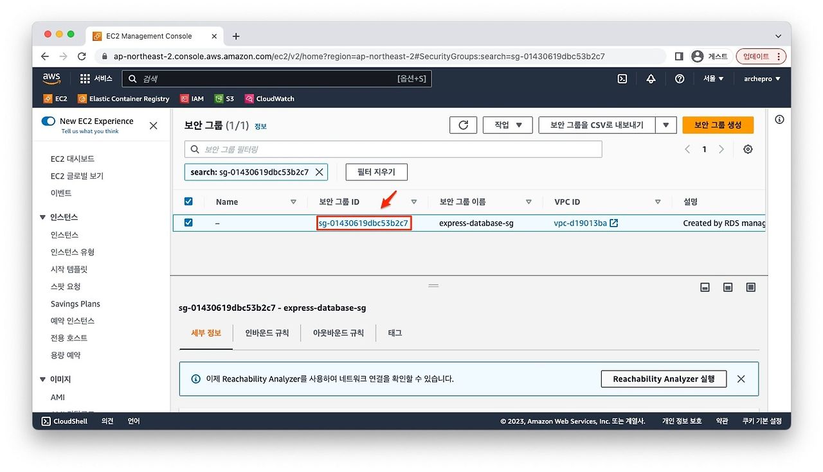Screen dimensions: 823x472
Task: Select the EC2 Management Console browser tab
Action: [x=156, y=36]
